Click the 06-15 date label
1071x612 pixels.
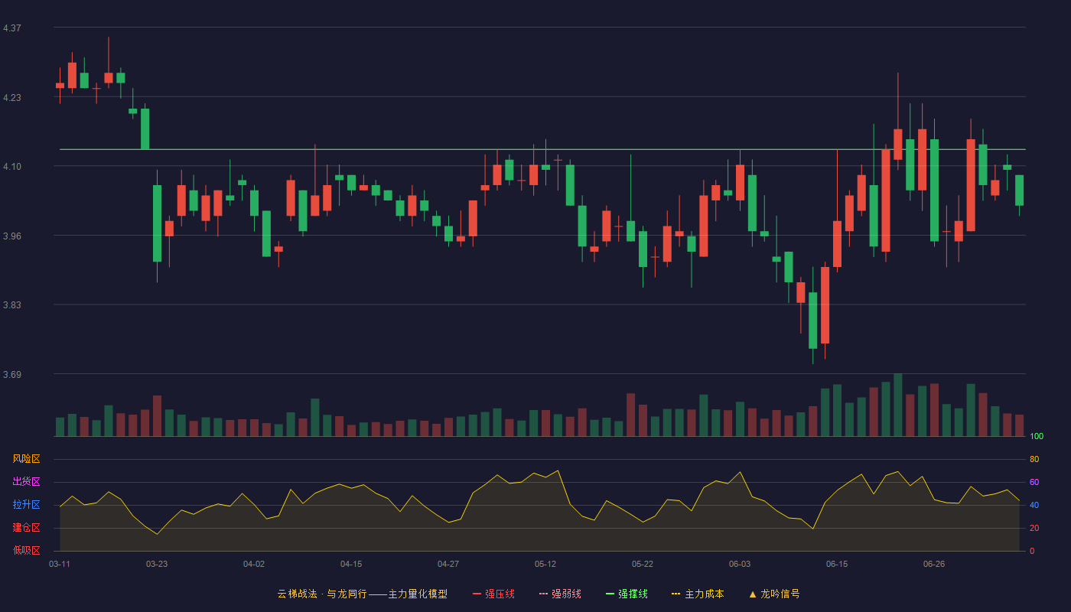point(837,564)
